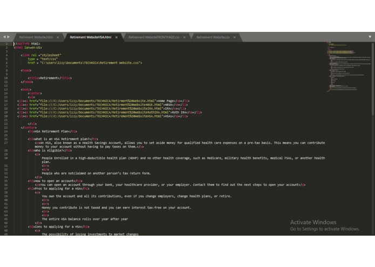This screenshot has width=375, height=267.
Task: Go to next tab with right arrow
Action: tap(9, 37)
